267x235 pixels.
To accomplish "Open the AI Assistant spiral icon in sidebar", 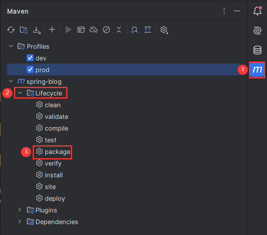I will pos(258,31).
